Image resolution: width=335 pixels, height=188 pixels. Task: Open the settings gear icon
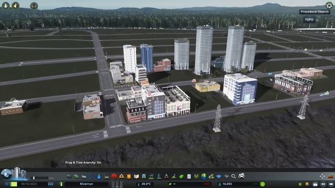[329, 5]
